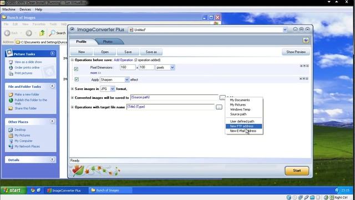Open the Untitled profile dropdown arrow
The height and width of the screenshot is (200, 355).
(x=285, y=29)
